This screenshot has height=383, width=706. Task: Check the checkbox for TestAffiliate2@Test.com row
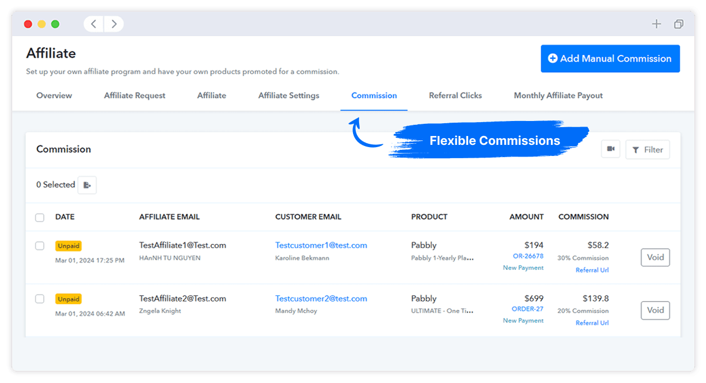(39, 299)
